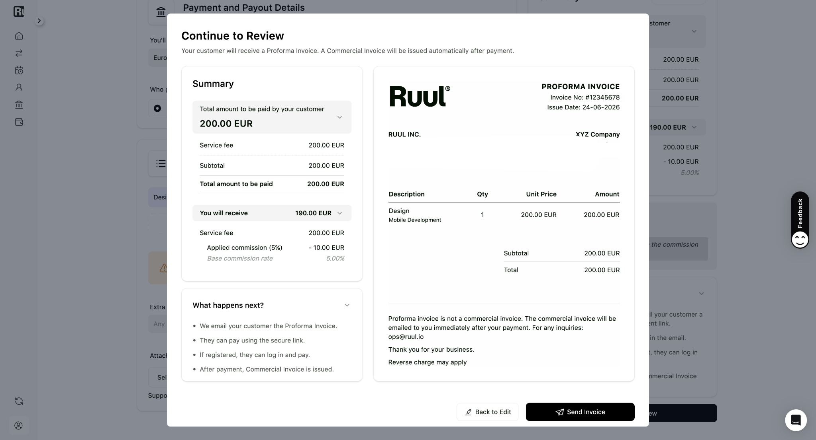Open the calendar clock icon in the sidebar
This screenshot has height=440, width=816.
(19, 70)
